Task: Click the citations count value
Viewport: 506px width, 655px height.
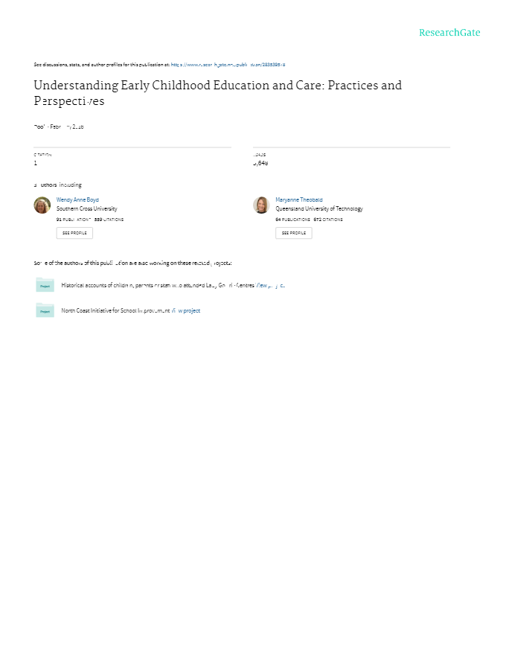Action: click(36, 162)
